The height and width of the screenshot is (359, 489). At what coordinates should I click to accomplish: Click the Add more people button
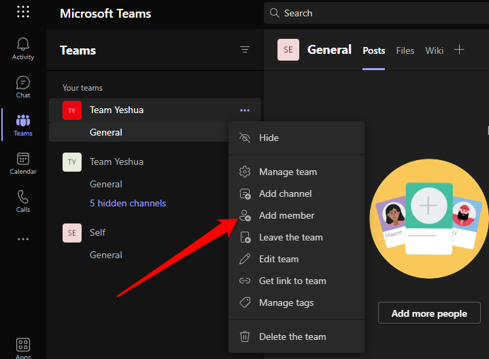pyautogui.click(x=429, y=313)
